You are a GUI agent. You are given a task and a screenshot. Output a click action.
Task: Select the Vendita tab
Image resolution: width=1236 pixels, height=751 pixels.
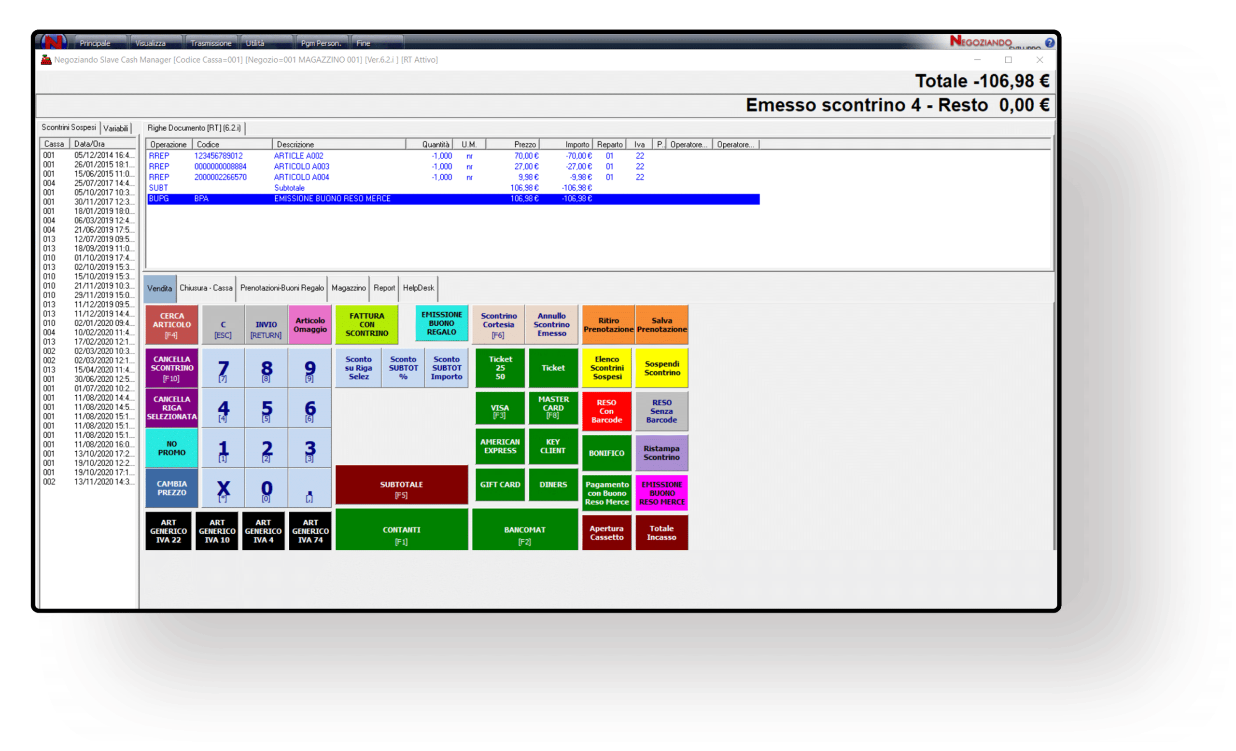click(160, 288)
